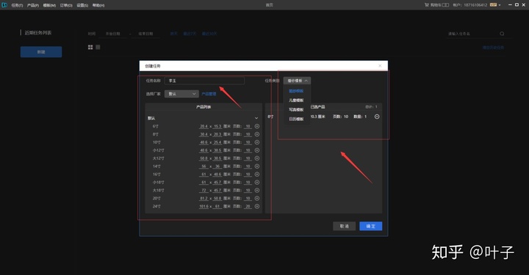529x275 pixels.
Task: Click the blue 新建 button
Action: tap(41, 52)
